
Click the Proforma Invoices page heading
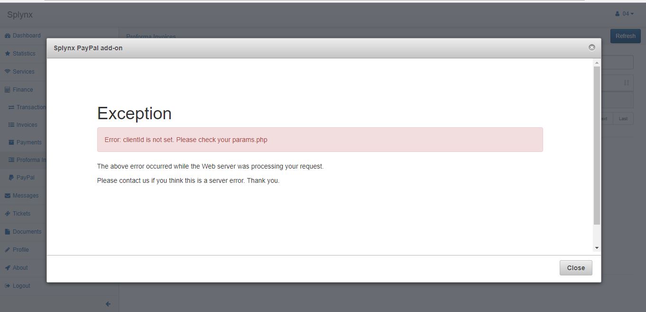(x=151, y=36)
